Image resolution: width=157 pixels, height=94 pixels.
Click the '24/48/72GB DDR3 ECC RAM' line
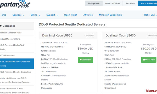click(x=117, y=43)
